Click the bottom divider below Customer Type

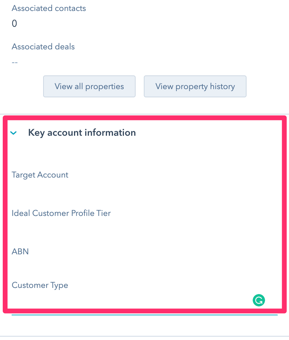pos(144,336)
